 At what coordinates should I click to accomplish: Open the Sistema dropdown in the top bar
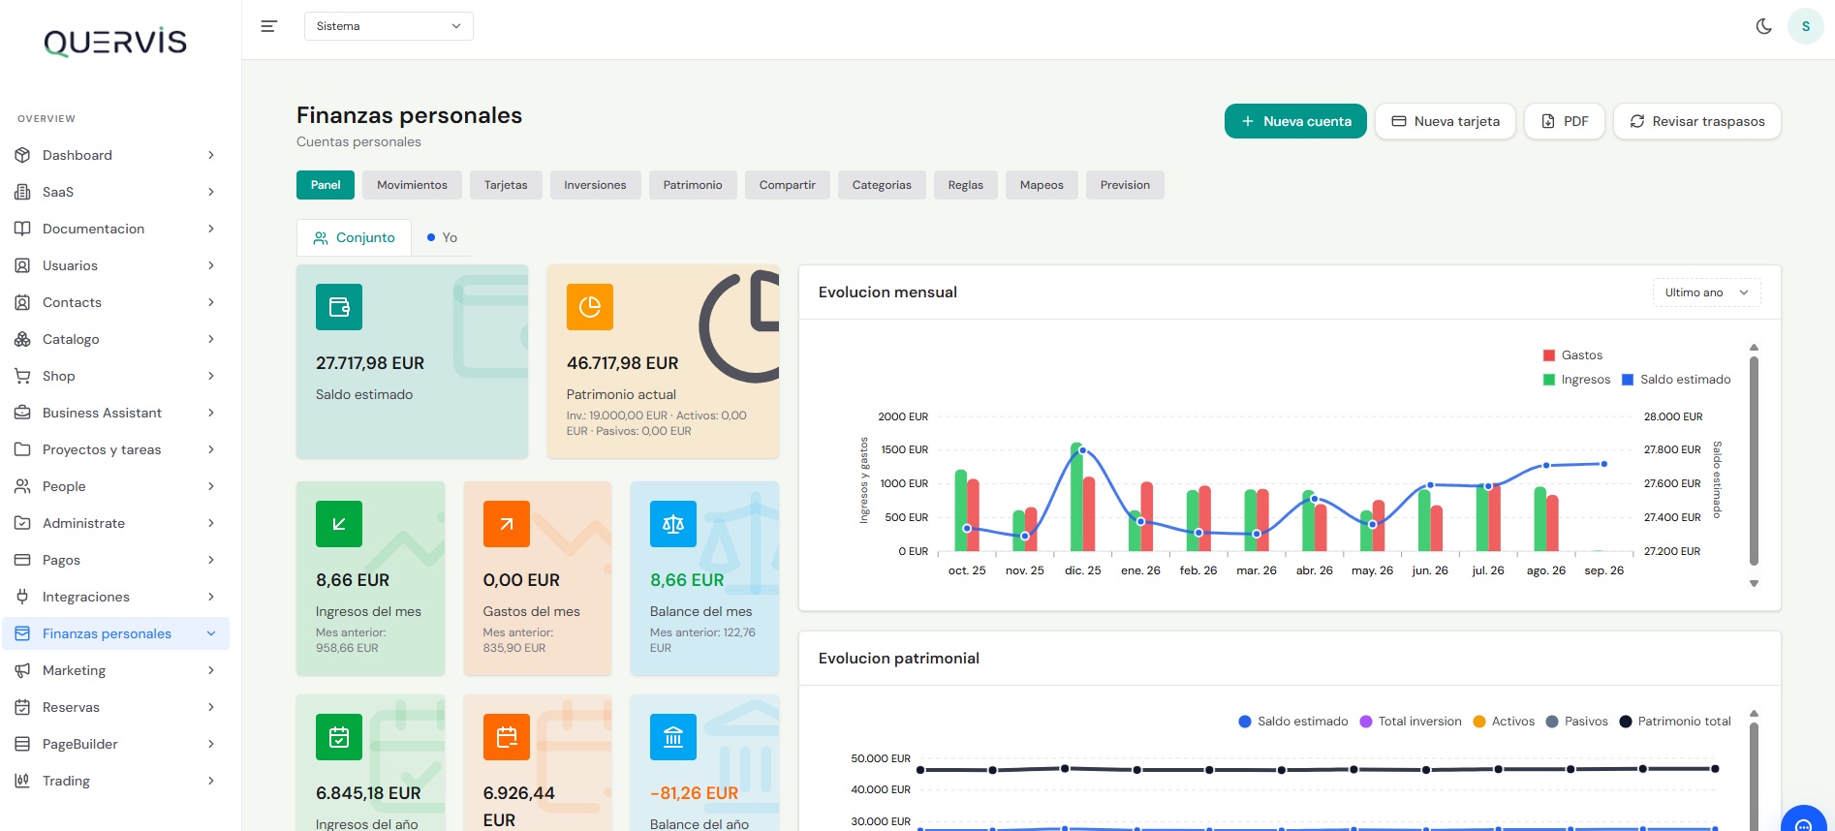pyautogui.click(x=389, y=26)
